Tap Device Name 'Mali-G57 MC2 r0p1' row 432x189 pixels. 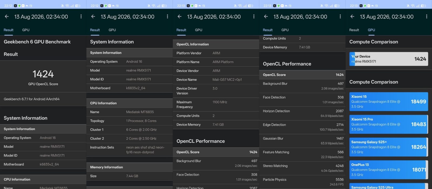click(216, 80)
